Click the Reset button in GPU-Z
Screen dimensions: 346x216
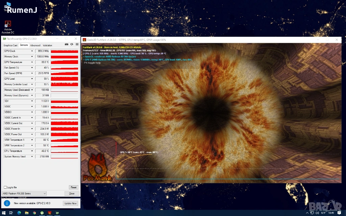point(73,187)
